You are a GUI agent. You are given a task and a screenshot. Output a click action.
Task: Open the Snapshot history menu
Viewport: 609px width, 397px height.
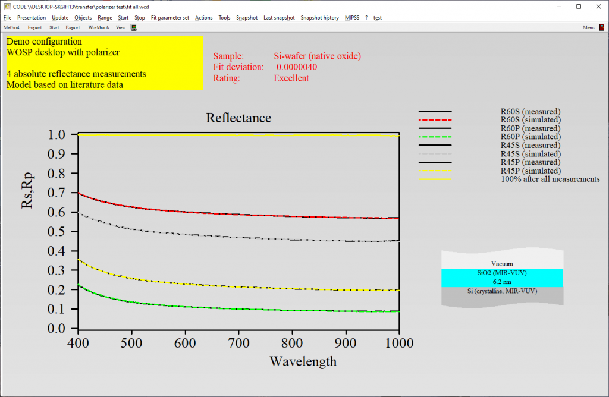point(320,17)
